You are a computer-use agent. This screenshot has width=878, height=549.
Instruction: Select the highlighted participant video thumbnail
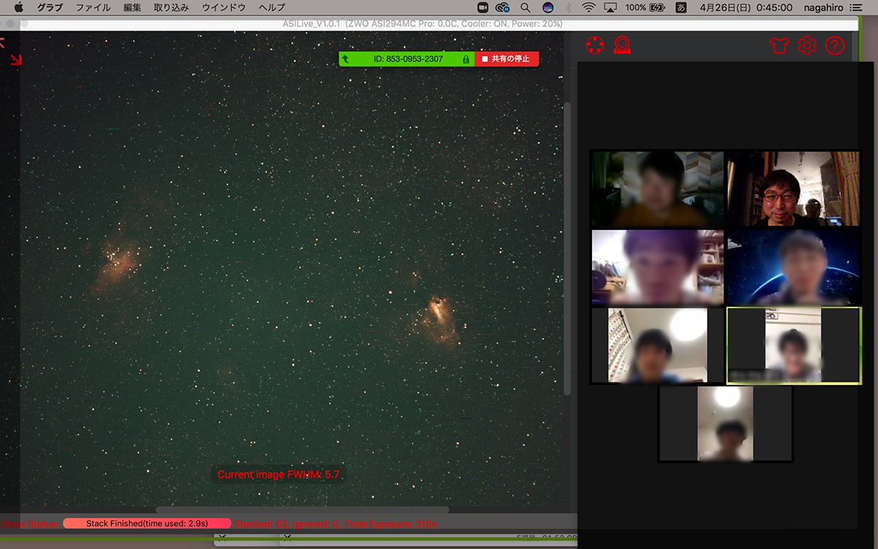point(793,344)
